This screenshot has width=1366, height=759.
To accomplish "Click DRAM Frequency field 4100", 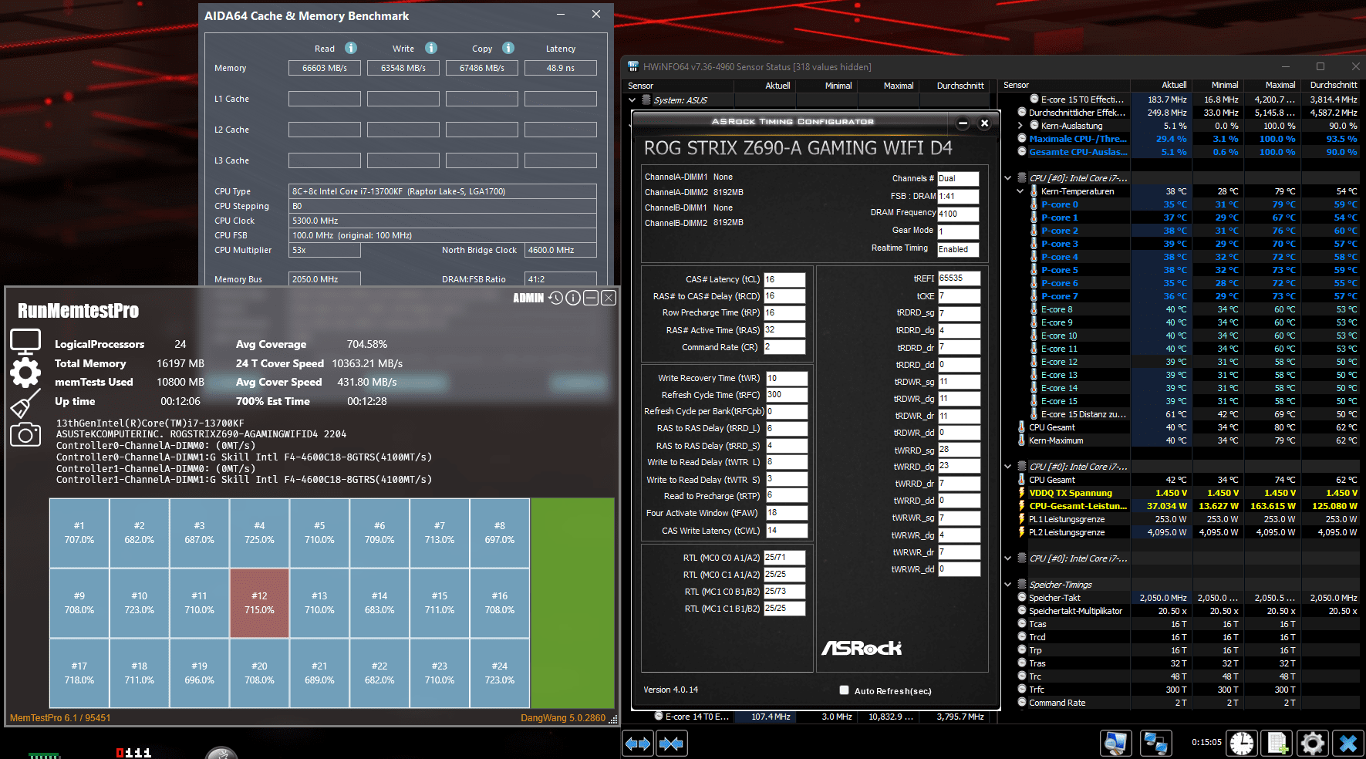I will (958, 214).
